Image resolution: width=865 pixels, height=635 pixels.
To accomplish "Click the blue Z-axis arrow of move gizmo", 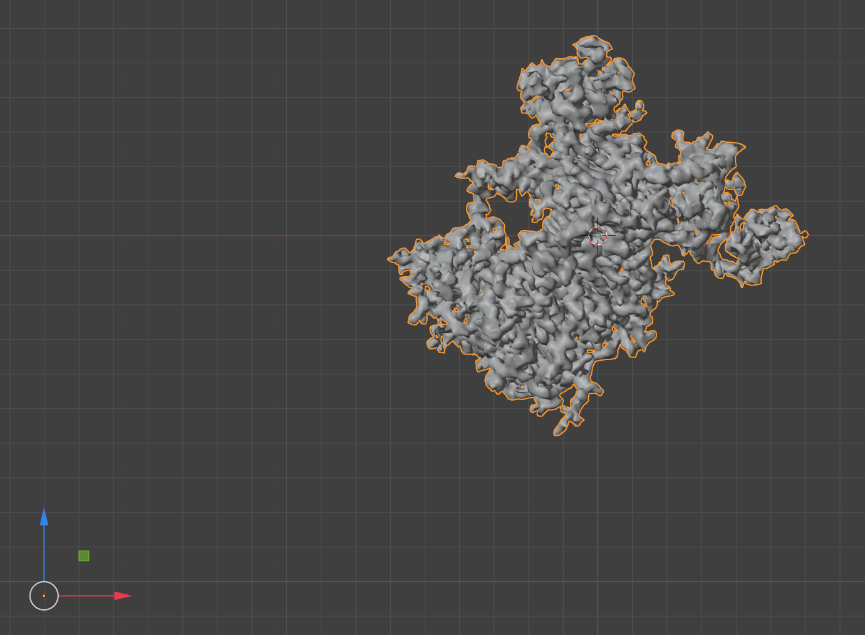I will tap(44, 517).
